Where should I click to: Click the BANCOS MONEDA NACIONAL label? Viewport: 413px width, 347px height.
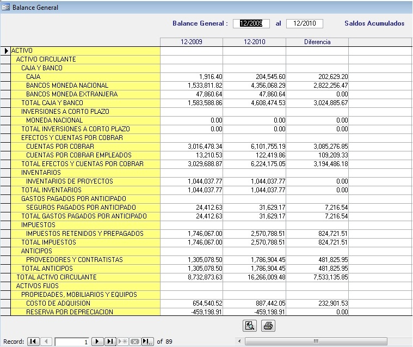[67, 86]
